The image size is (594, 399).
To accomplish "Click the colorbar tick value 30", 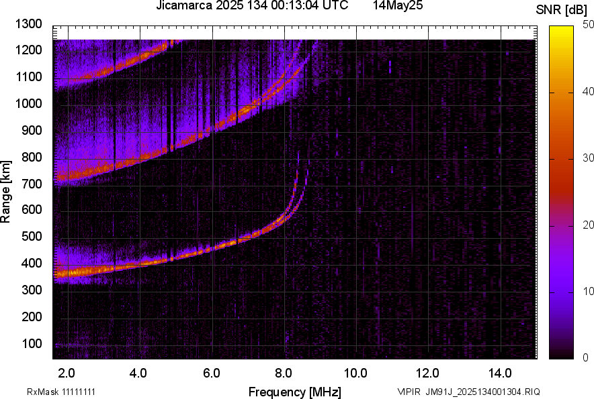I will (x=588, y=158).
